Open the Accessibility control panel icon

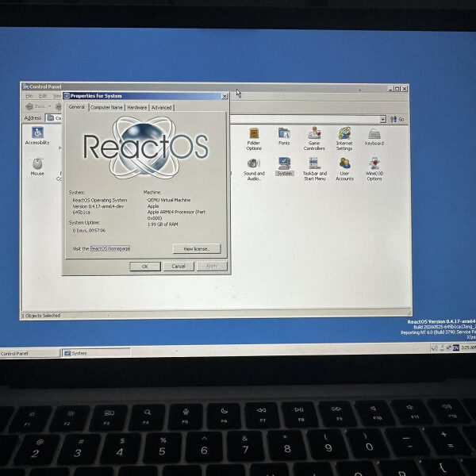(x=37, y=136)
